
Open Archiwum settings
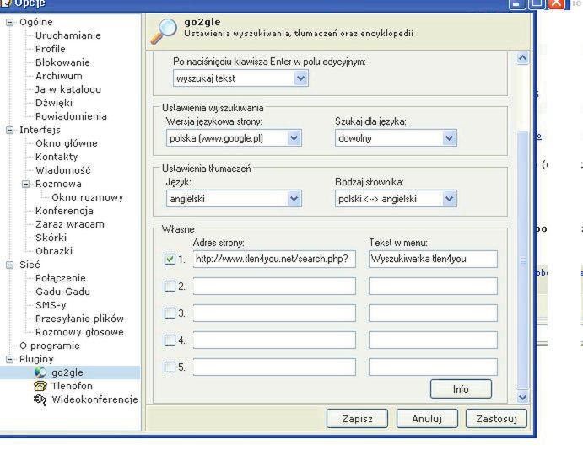[59, 76]
